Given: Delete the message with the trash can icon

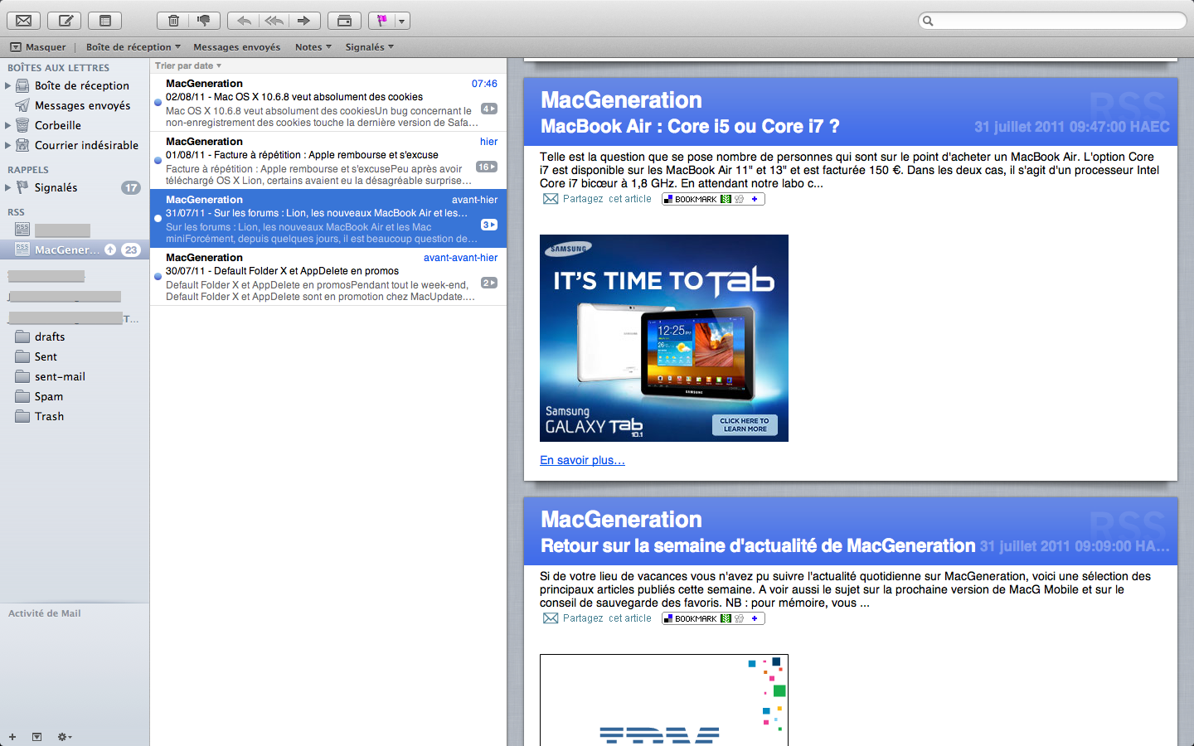Looking at the screenshot, I should [172, 21].
